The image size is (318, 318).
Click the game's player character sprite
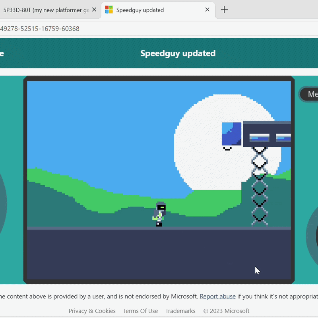(159, 214)
